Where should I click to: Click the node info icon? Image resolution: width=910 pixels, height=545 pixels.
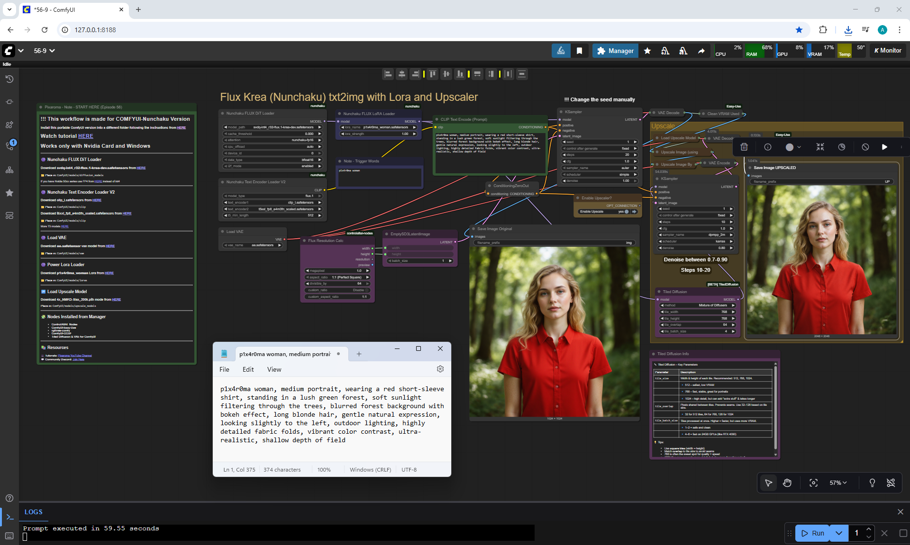pyautogui.click(x=768, y=147)
